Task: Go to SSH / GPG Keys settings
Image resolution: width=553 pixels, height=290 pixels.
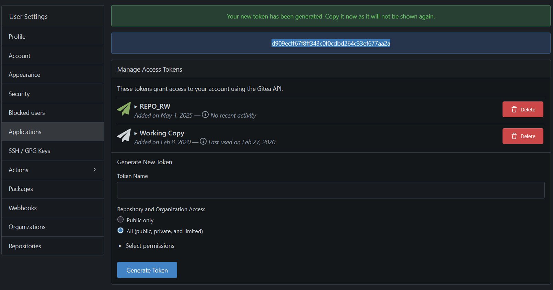Action: coord(30,151)
